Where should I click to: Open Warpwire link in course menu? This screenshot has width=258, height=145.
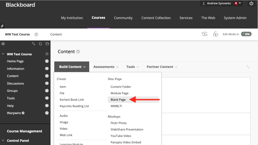[x=14, y=113]
